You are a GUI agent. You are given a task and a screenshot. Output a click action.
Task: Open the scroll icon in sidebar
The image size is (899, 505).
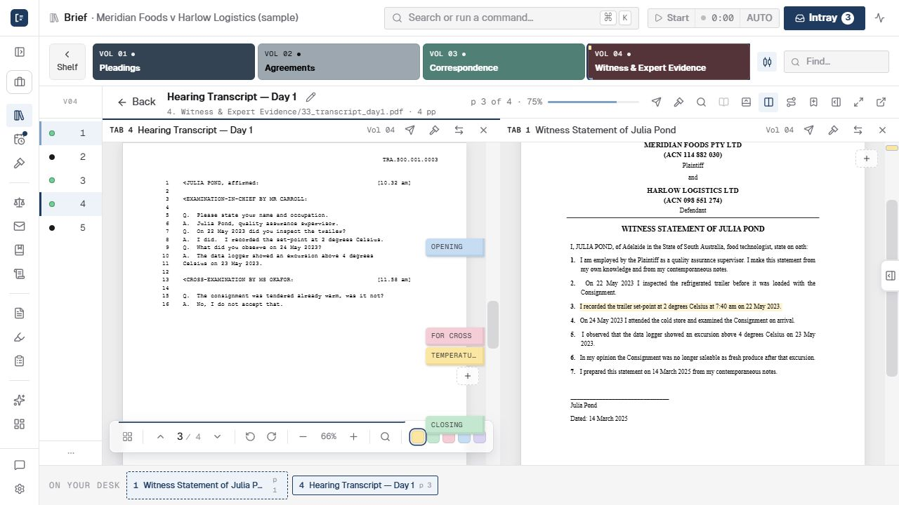click(20, 274)
